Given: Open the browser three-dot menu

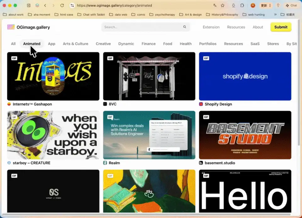Looking at the screenshot, I should point(270,5).
